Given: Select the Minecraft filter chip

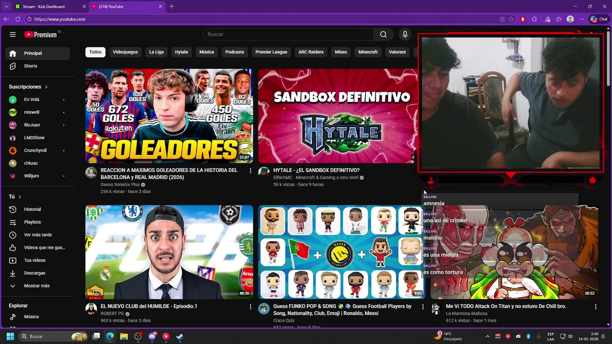Looking at the screenshot, I should tap(368, 52).
